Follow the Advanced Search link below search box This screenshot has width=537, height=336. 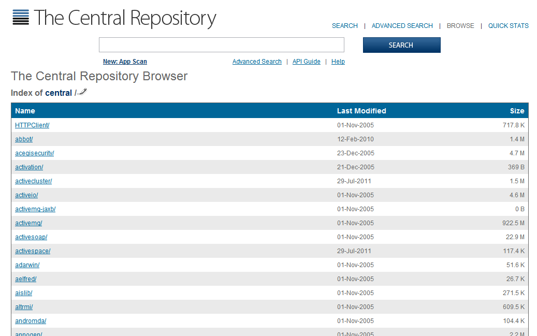pos(257,62)
